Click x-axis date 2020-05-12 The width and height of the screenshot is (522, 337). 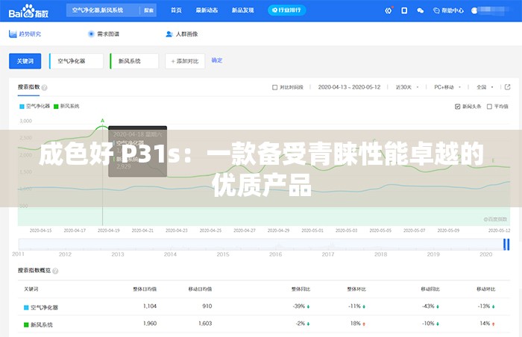click(x=499, y=230)
